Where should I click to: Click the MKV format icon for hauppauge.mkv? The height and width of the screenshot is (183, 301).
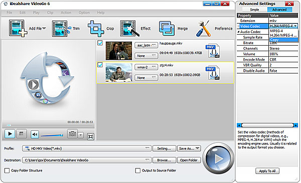(x=213, y=51)
